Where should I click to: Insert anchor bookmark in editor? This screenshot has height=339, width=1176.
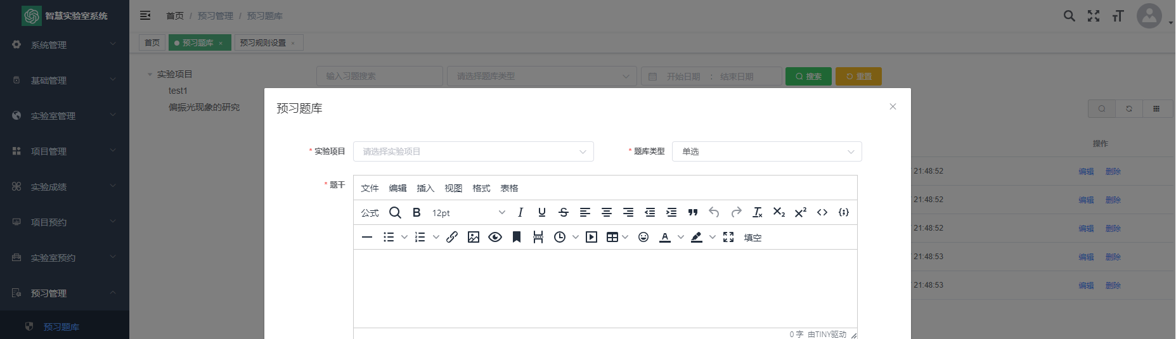[517, 237]
